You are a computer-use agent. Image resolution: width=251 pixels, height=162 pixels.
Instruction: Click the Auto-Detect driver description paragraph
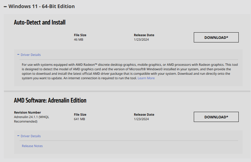pos(130,71)
